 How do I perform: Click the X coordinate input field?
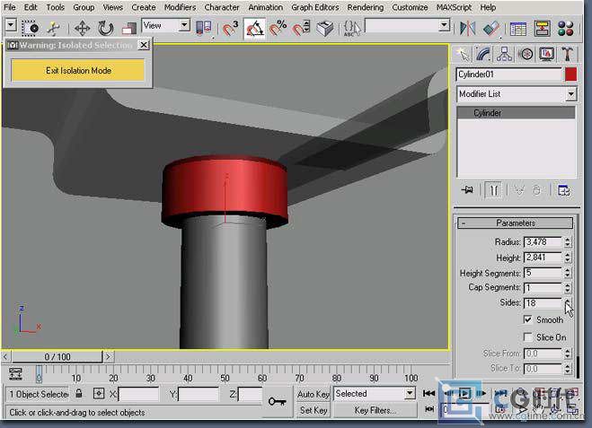(138, 395)
